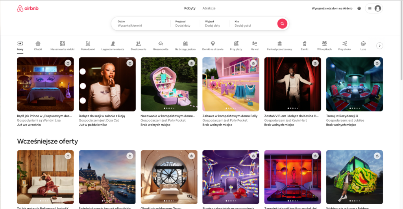Click 'Gospodarzem jest Jubilee' text
Viewport: 403px width, 209px height.
click(x=345, y=120)
